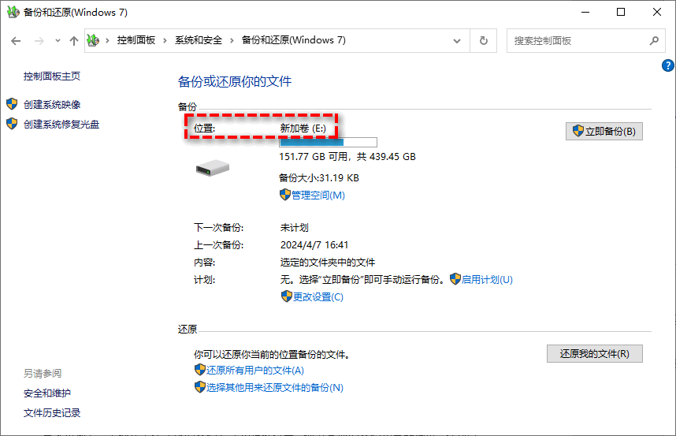Click the 备份大小:31.19 KB text
The image size is (676, 436).
click(x=319, y=177)
